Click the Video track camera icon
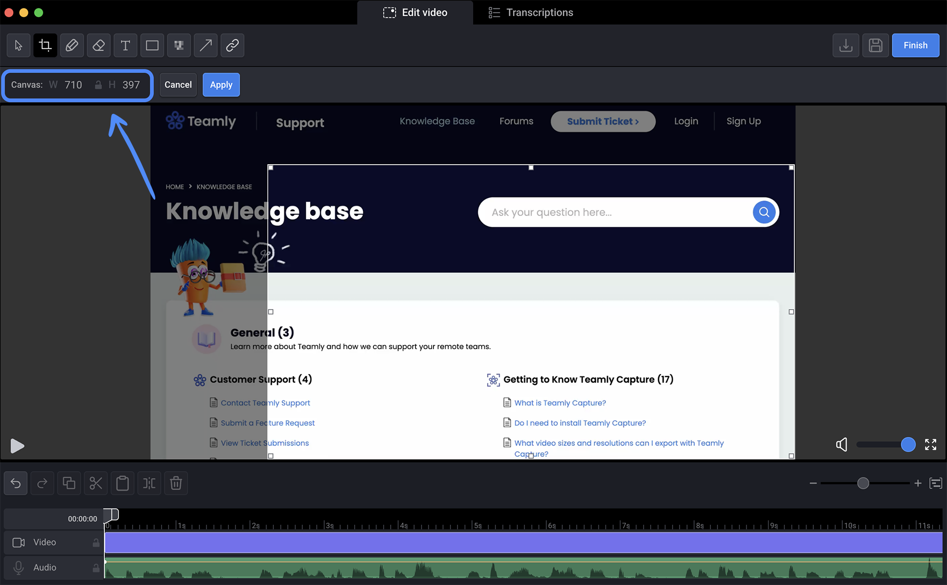 pyautogui.click(x=18, y=542)
